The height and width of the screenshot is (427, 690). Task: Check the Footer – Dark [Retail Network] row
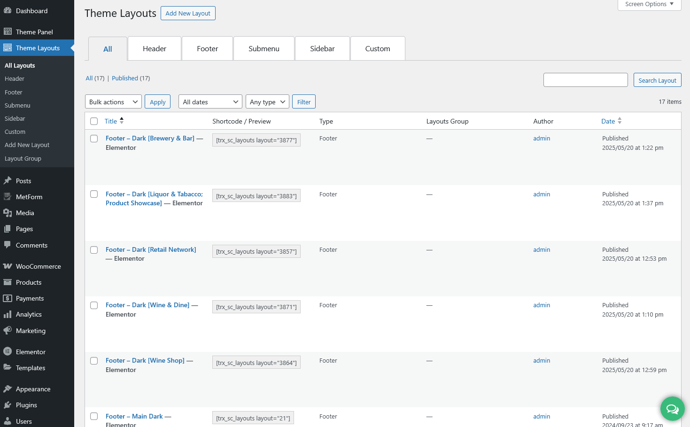pos(94,250)
